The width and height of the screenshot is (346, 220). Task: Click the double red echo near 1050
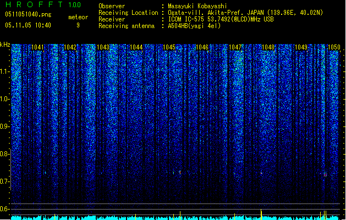tap(325, 174)
